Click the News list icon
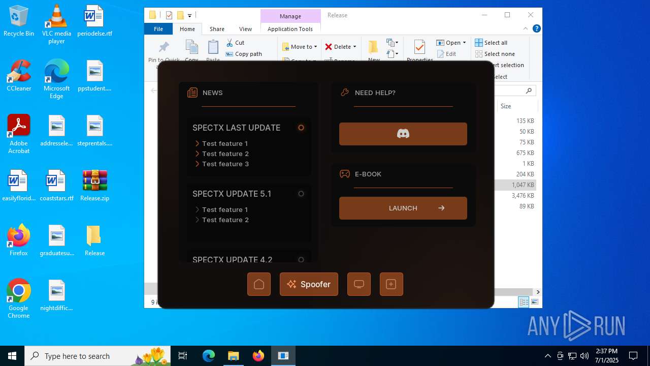This screenshot has height=366, width=650. (192, 93)
